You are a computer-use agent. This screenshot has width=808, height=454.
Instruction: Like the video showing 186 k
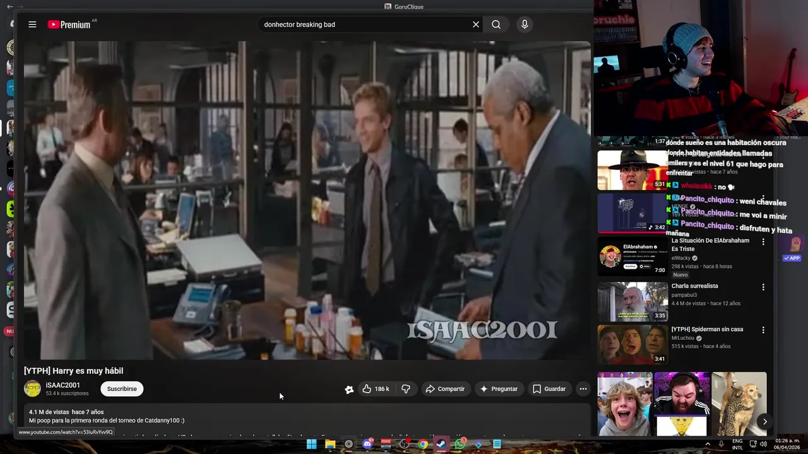(x=376, y=389)
